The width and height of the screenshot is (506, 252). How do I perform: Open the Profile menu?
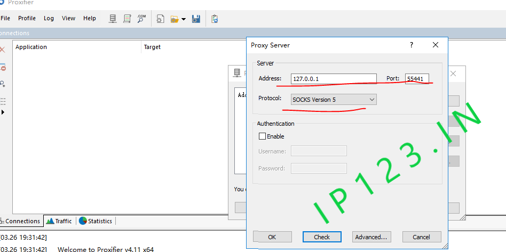27,18
